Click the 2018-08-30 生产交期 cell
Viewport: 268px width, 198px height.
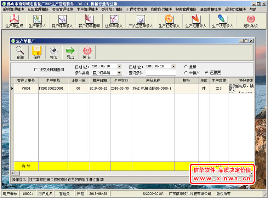click(x=121, y=89)
